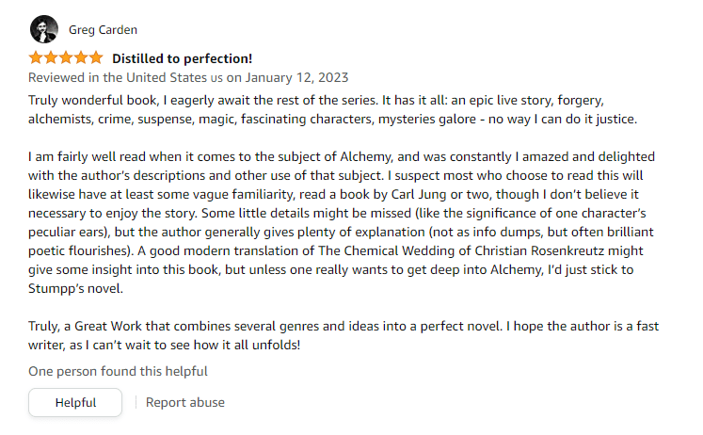Click the fourth rating star
Viewport: 703px width, 435px height.
[x=81, y=57]
